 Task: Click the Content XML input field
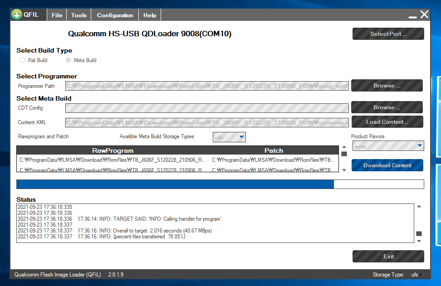tap(207, 122)
